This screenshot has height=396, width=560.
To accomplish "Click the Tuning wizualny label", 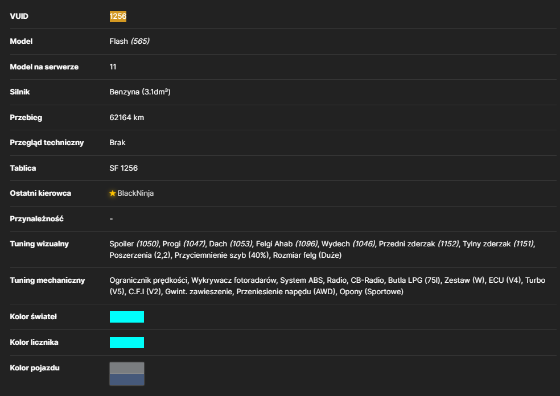I will tap(39, 244).
